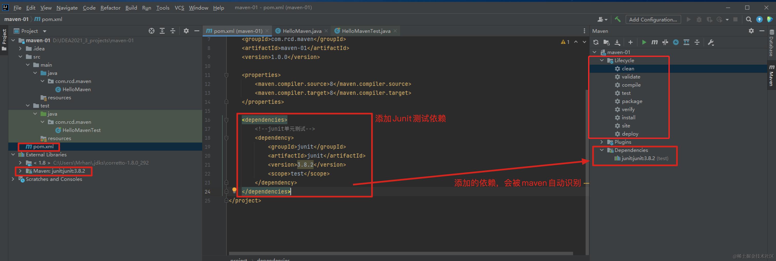
Task: Switch to HelloMavenTest.java tab
Action: [366, 31]
